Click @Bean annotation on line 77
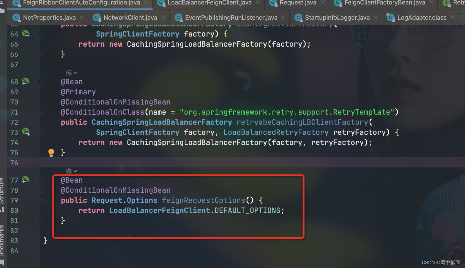Viewport: 465px width, 268px height. pos(72,180)
